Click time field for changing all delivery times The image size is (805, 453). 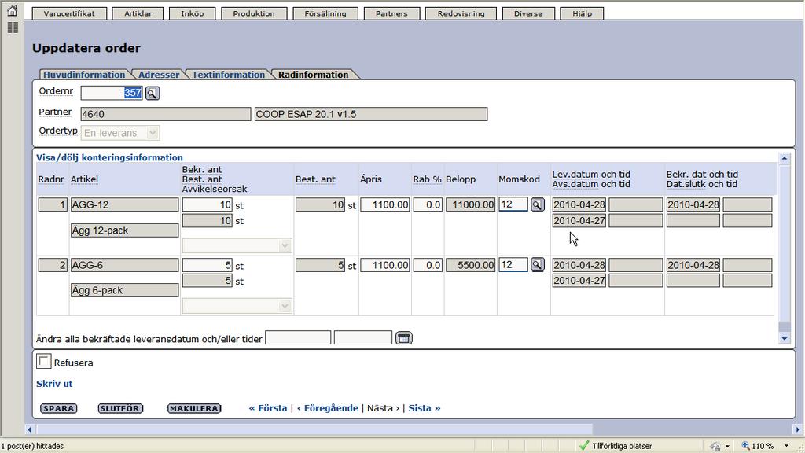(x=363, y=337)
